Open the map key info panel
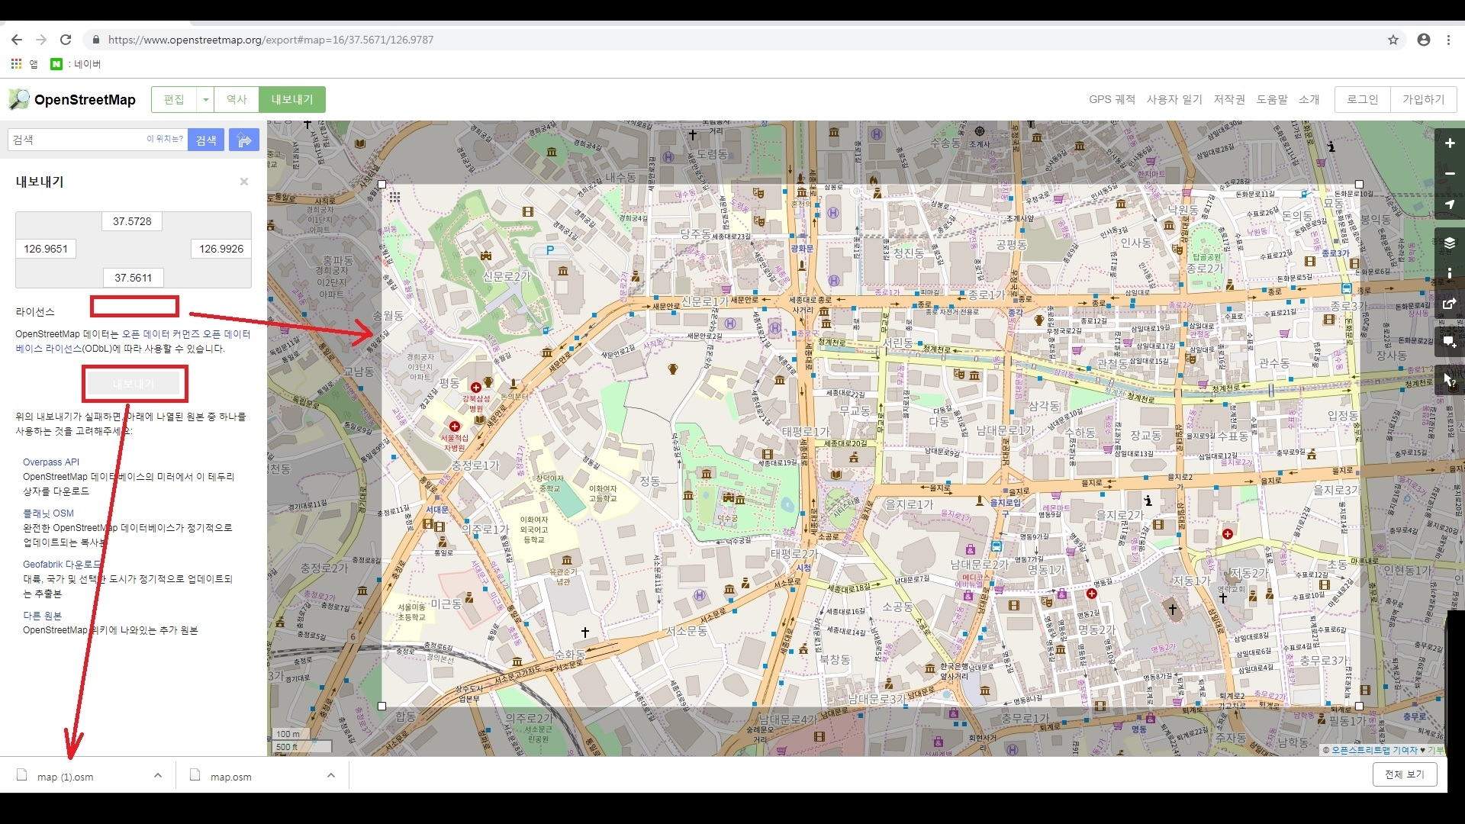Screen dimensions: 1465x824 coord(1450,273)
